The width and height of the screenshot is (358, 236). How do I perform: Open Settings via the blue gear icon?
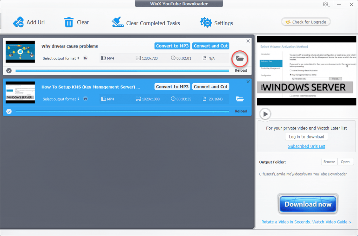pyautogui.click(x=206, y=23)
